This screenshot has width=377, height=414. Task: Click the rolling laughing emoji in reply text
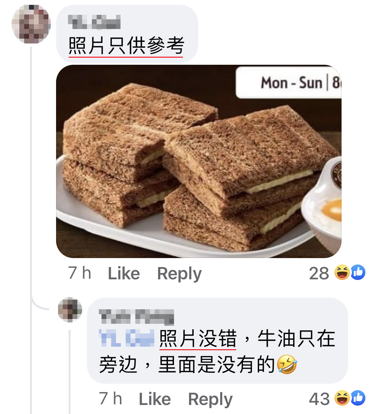(287, 365)
